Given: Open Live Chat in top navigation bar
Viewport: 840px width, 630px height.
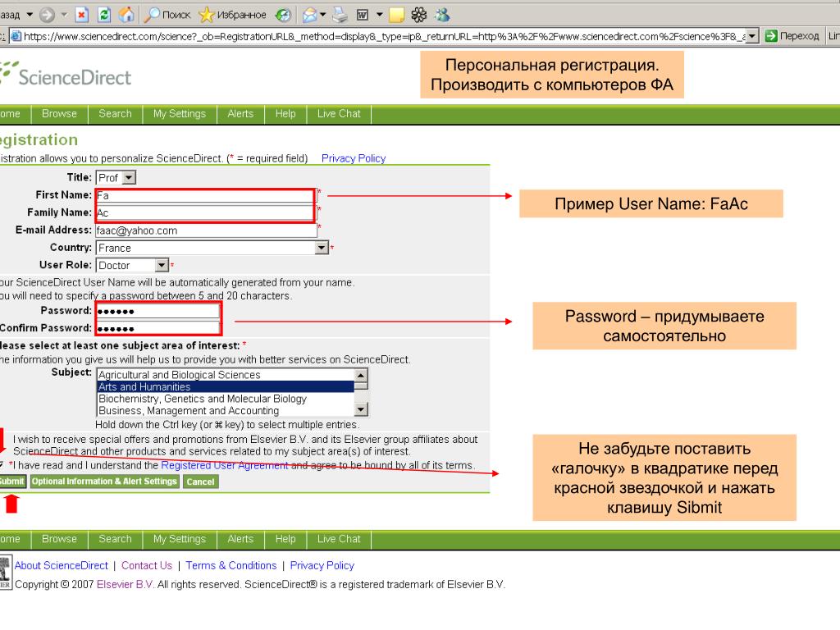Looking at the screenshot, I should pos(339,113).
